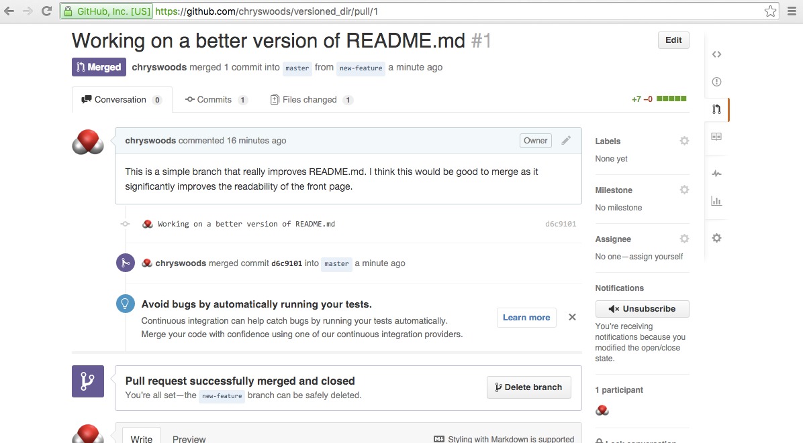The height and width of the screenshot is (443, 803).
Task: Click 'None yet' under Labels
Action: 611,159
